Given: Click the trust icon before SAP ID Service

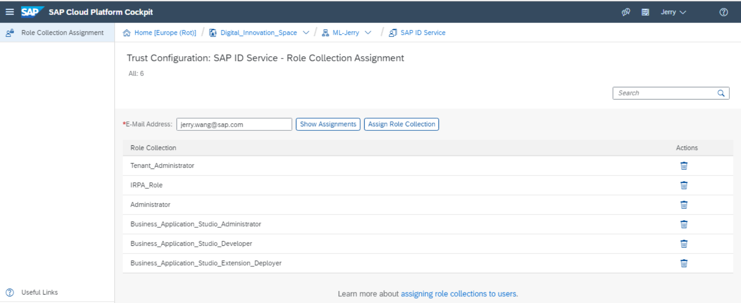Looking at the screenshot, I should tap(393, 33).
